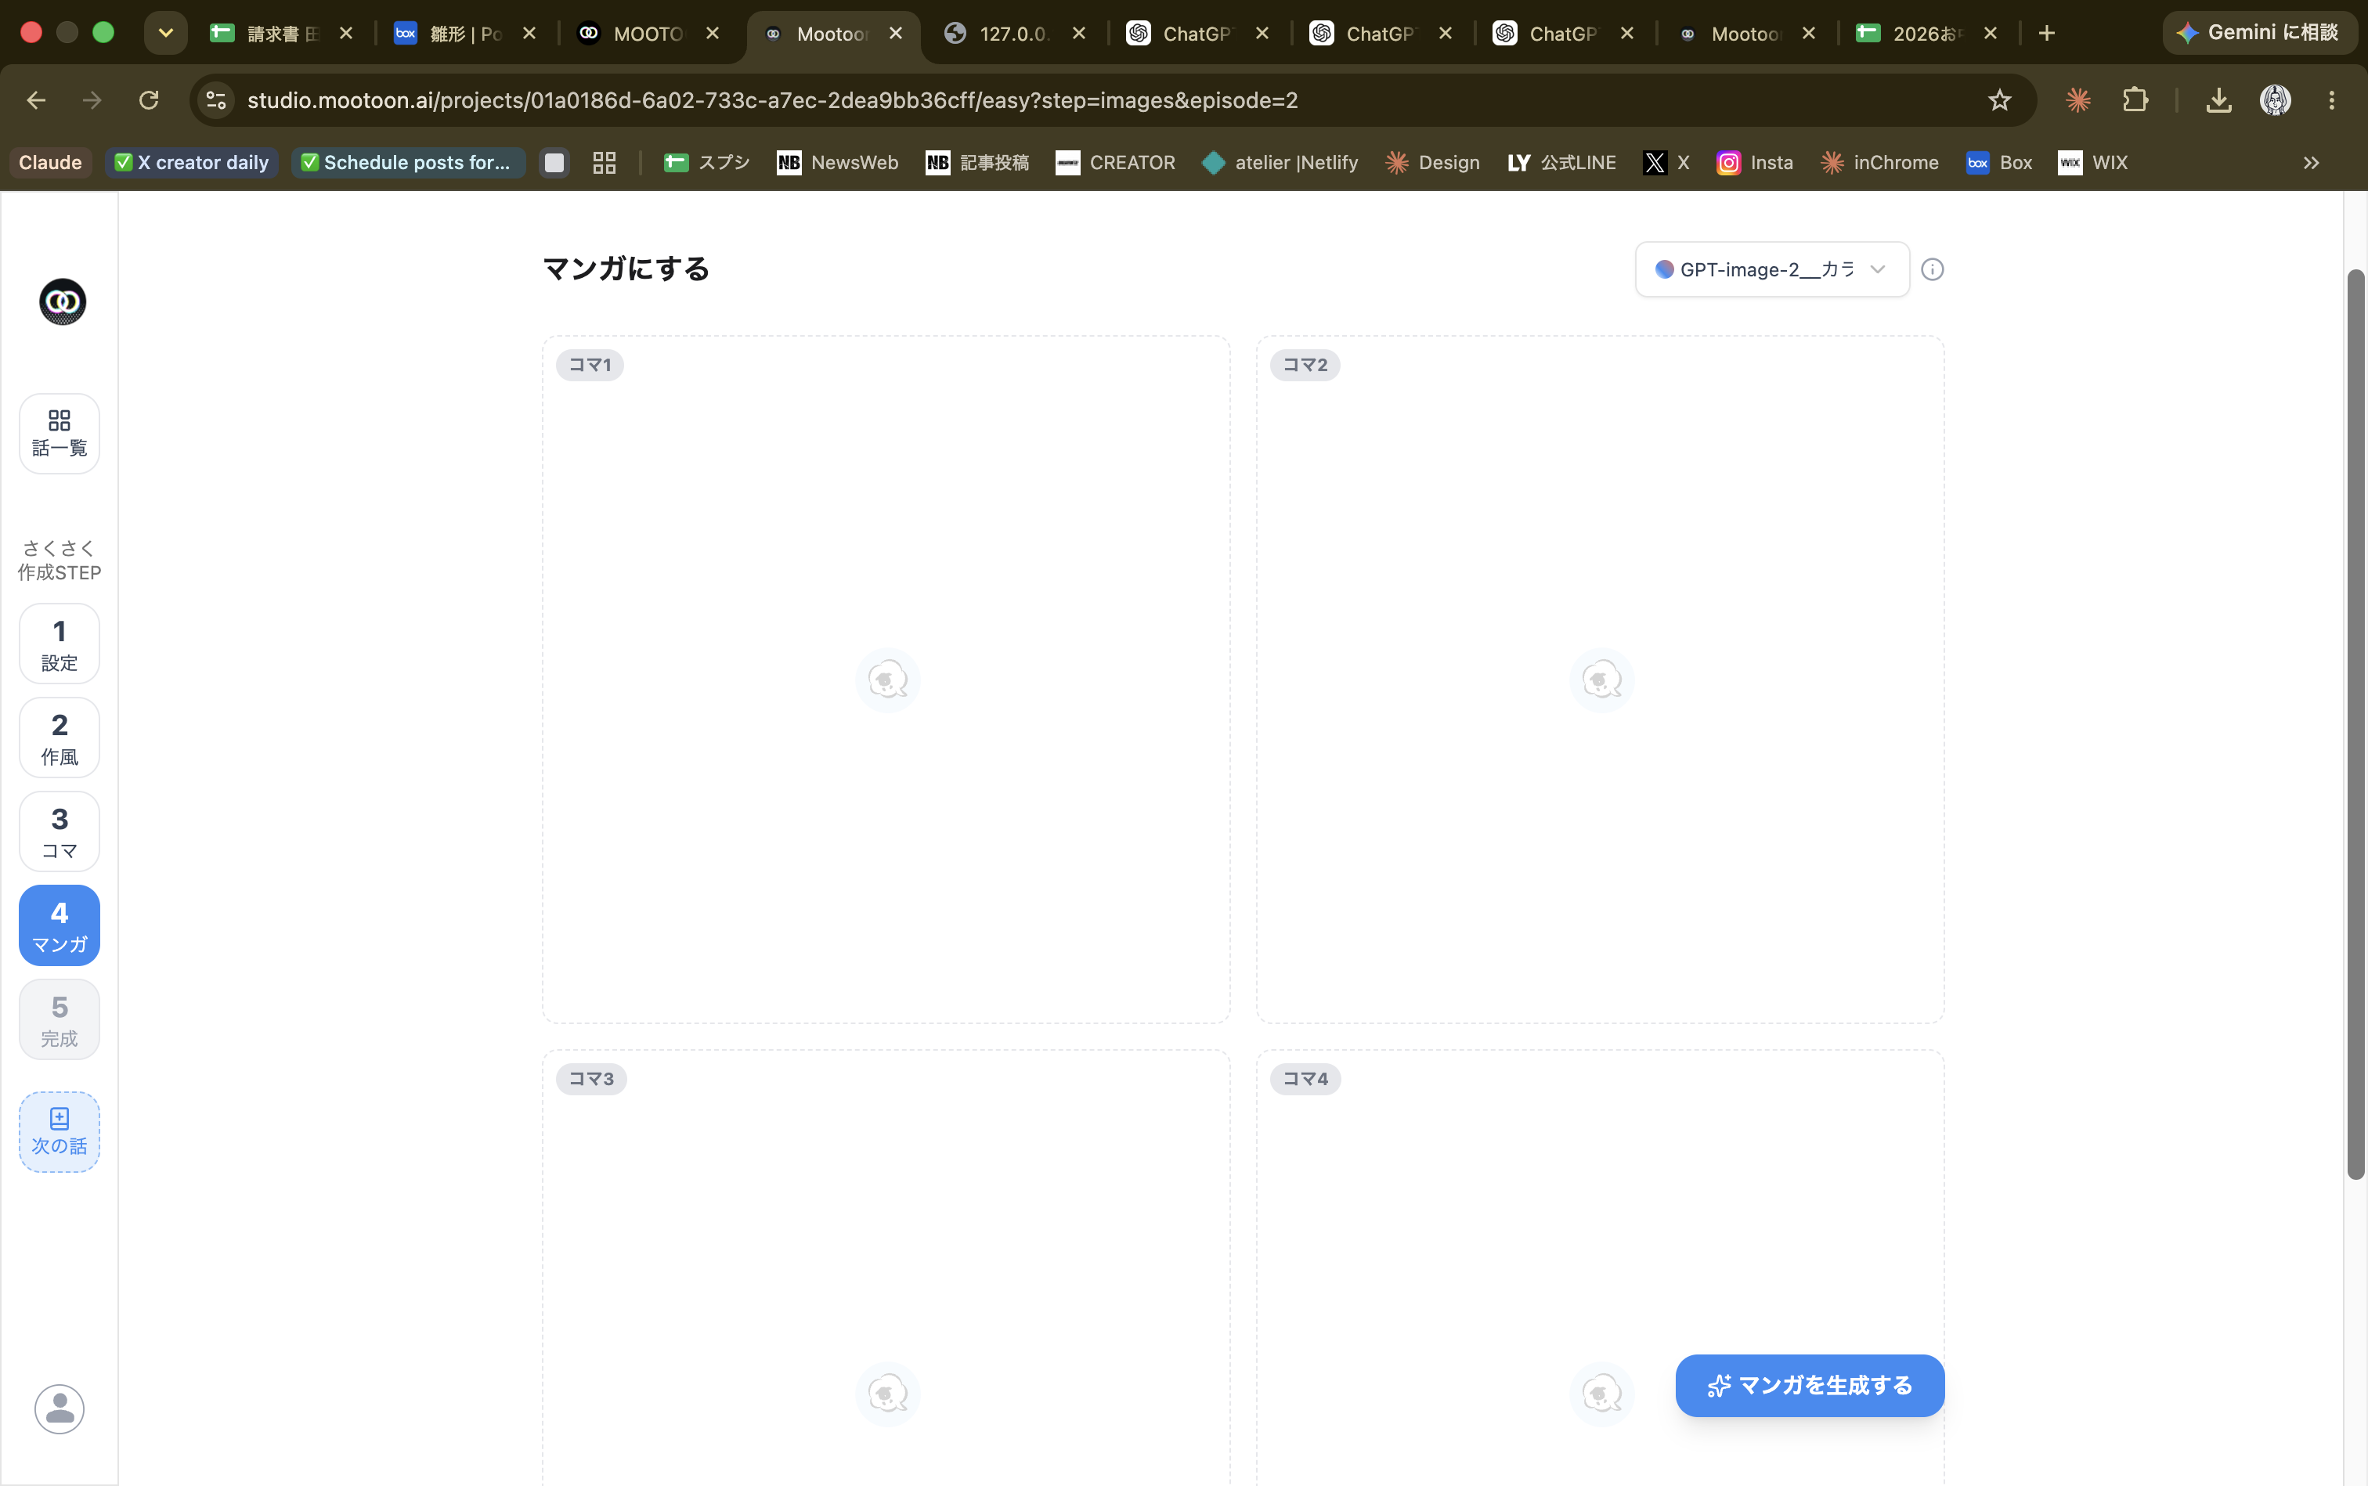Open the Box bookmark
The image size is (2368, 1486).
point(1999,162)
